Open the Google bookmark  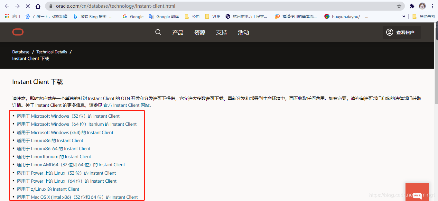click(133, 16)
